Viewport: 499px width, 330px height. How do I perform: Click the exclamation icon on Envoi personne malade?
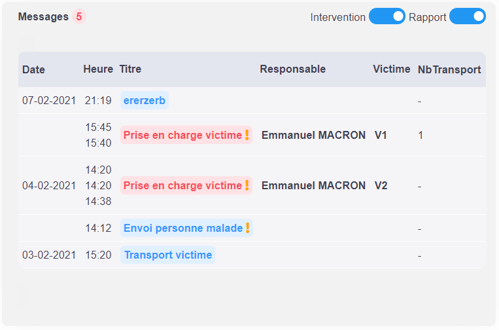[247, 228]
